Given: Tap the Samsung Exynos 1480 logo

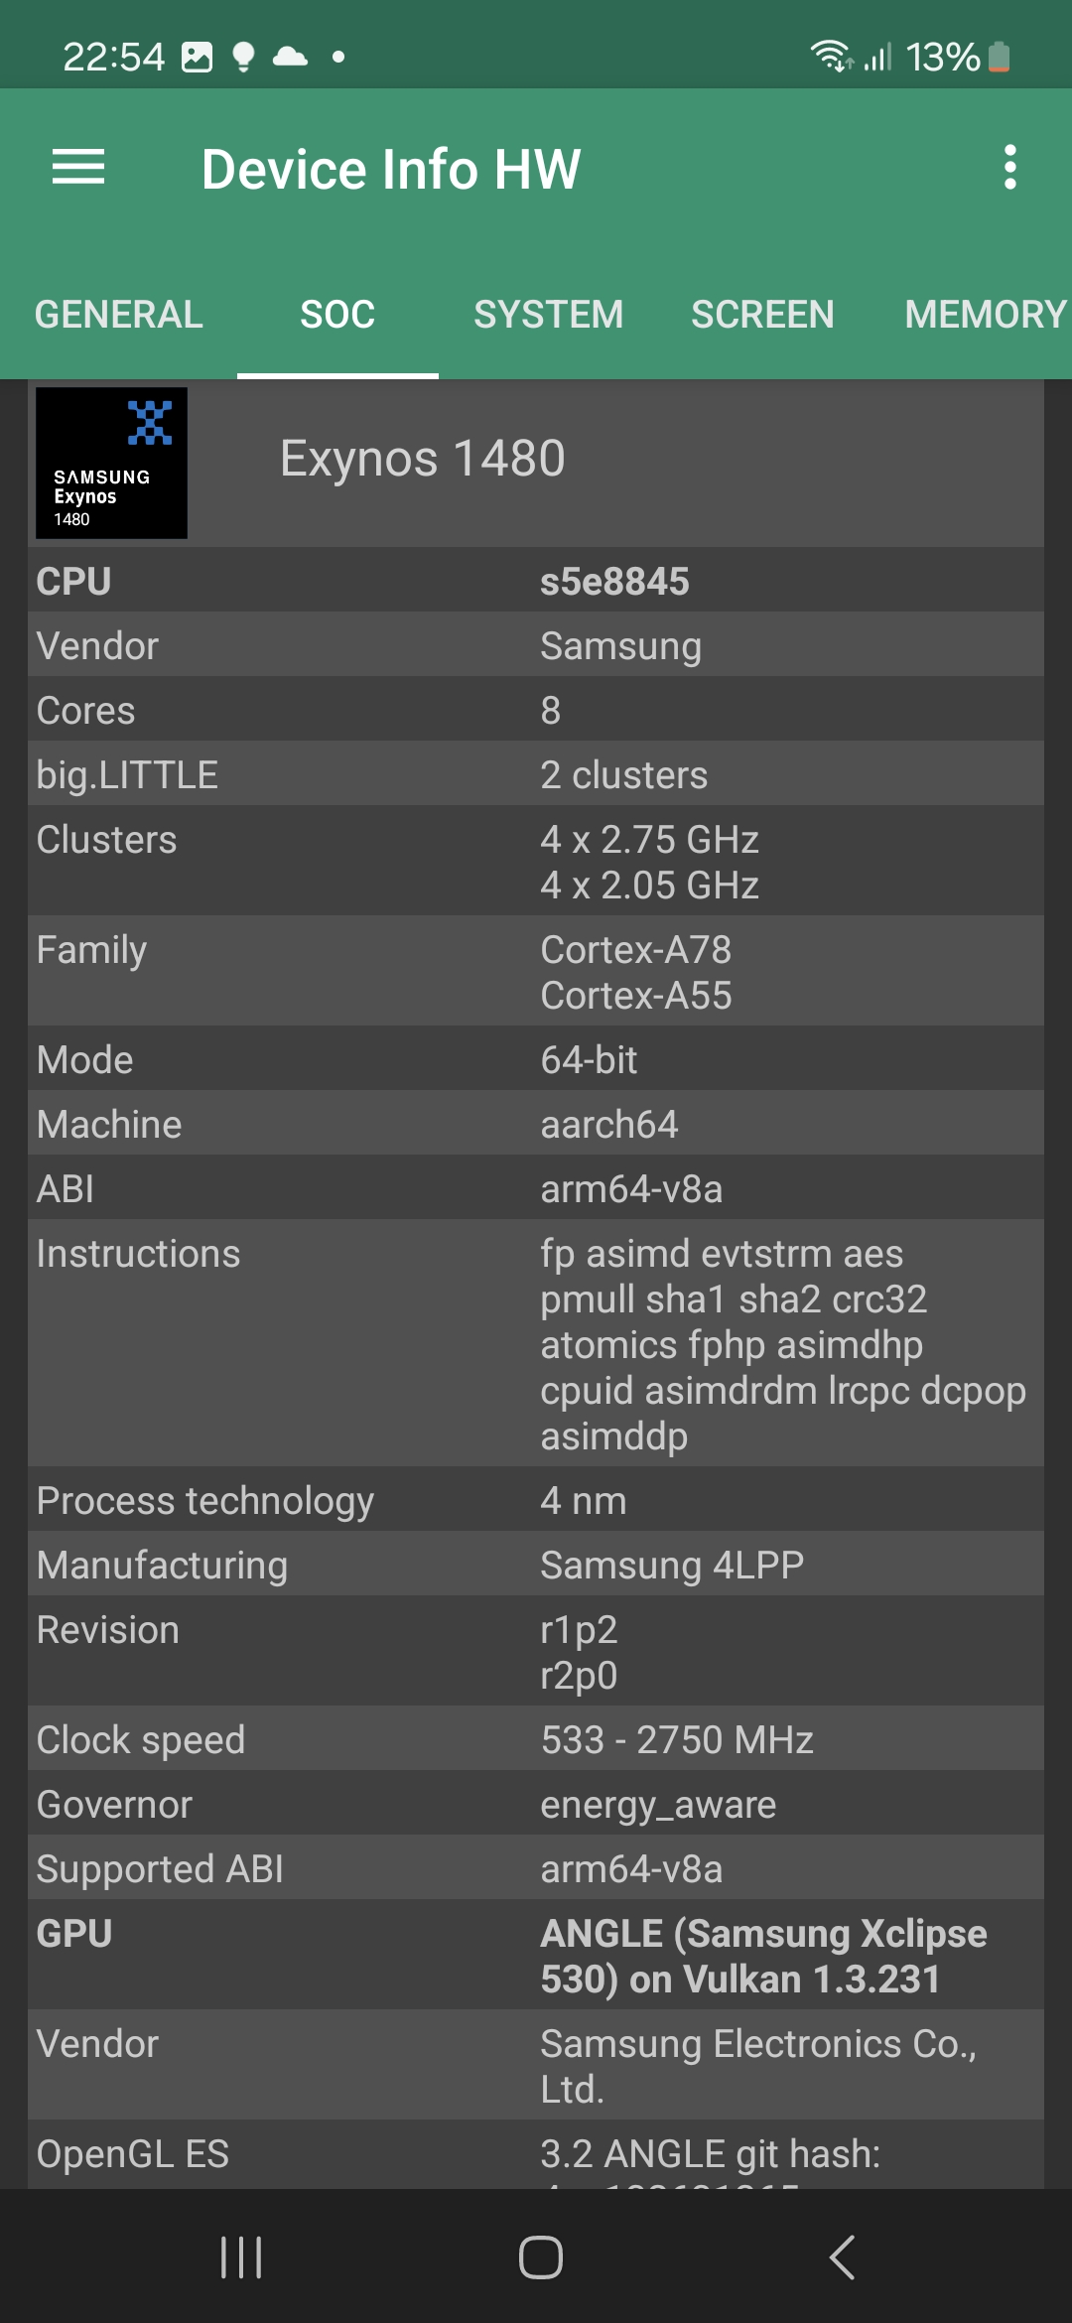Looking at the screenshot, I should pyautogui.click(x=111, y=463).
